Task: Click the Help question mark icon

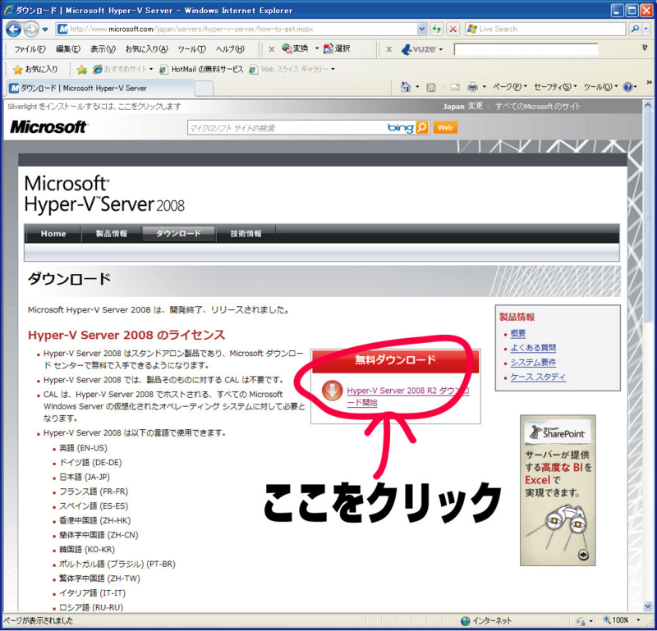Action: click(627, 86)
